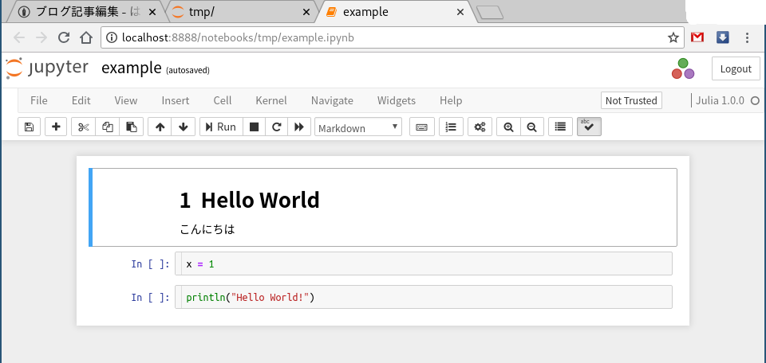Open the Widgets menu
766x363 pixels.
[x=397, y=100]
